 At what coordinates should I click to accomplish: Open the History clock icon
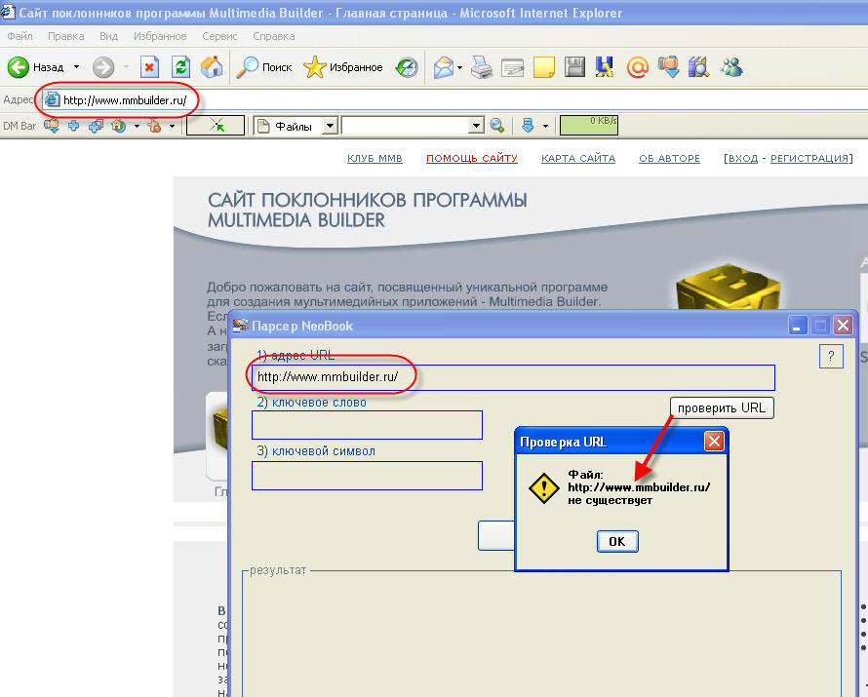point(407,67)
